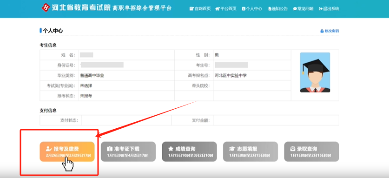Click 退出系统 to log out
This screenshot has height=178, width=389.
(329, 9)
